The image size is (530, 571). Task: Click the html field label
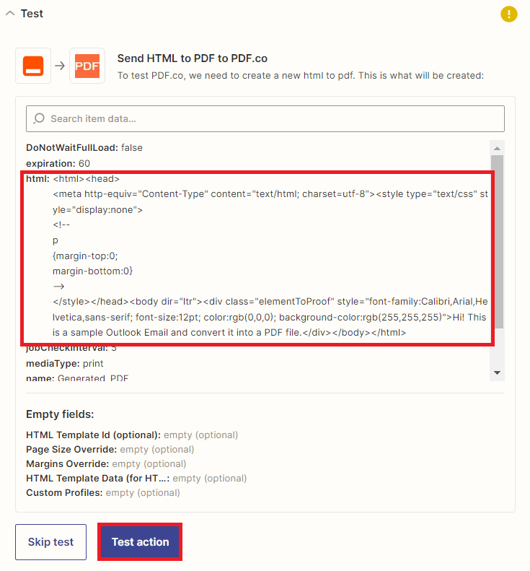coord(37,179)
